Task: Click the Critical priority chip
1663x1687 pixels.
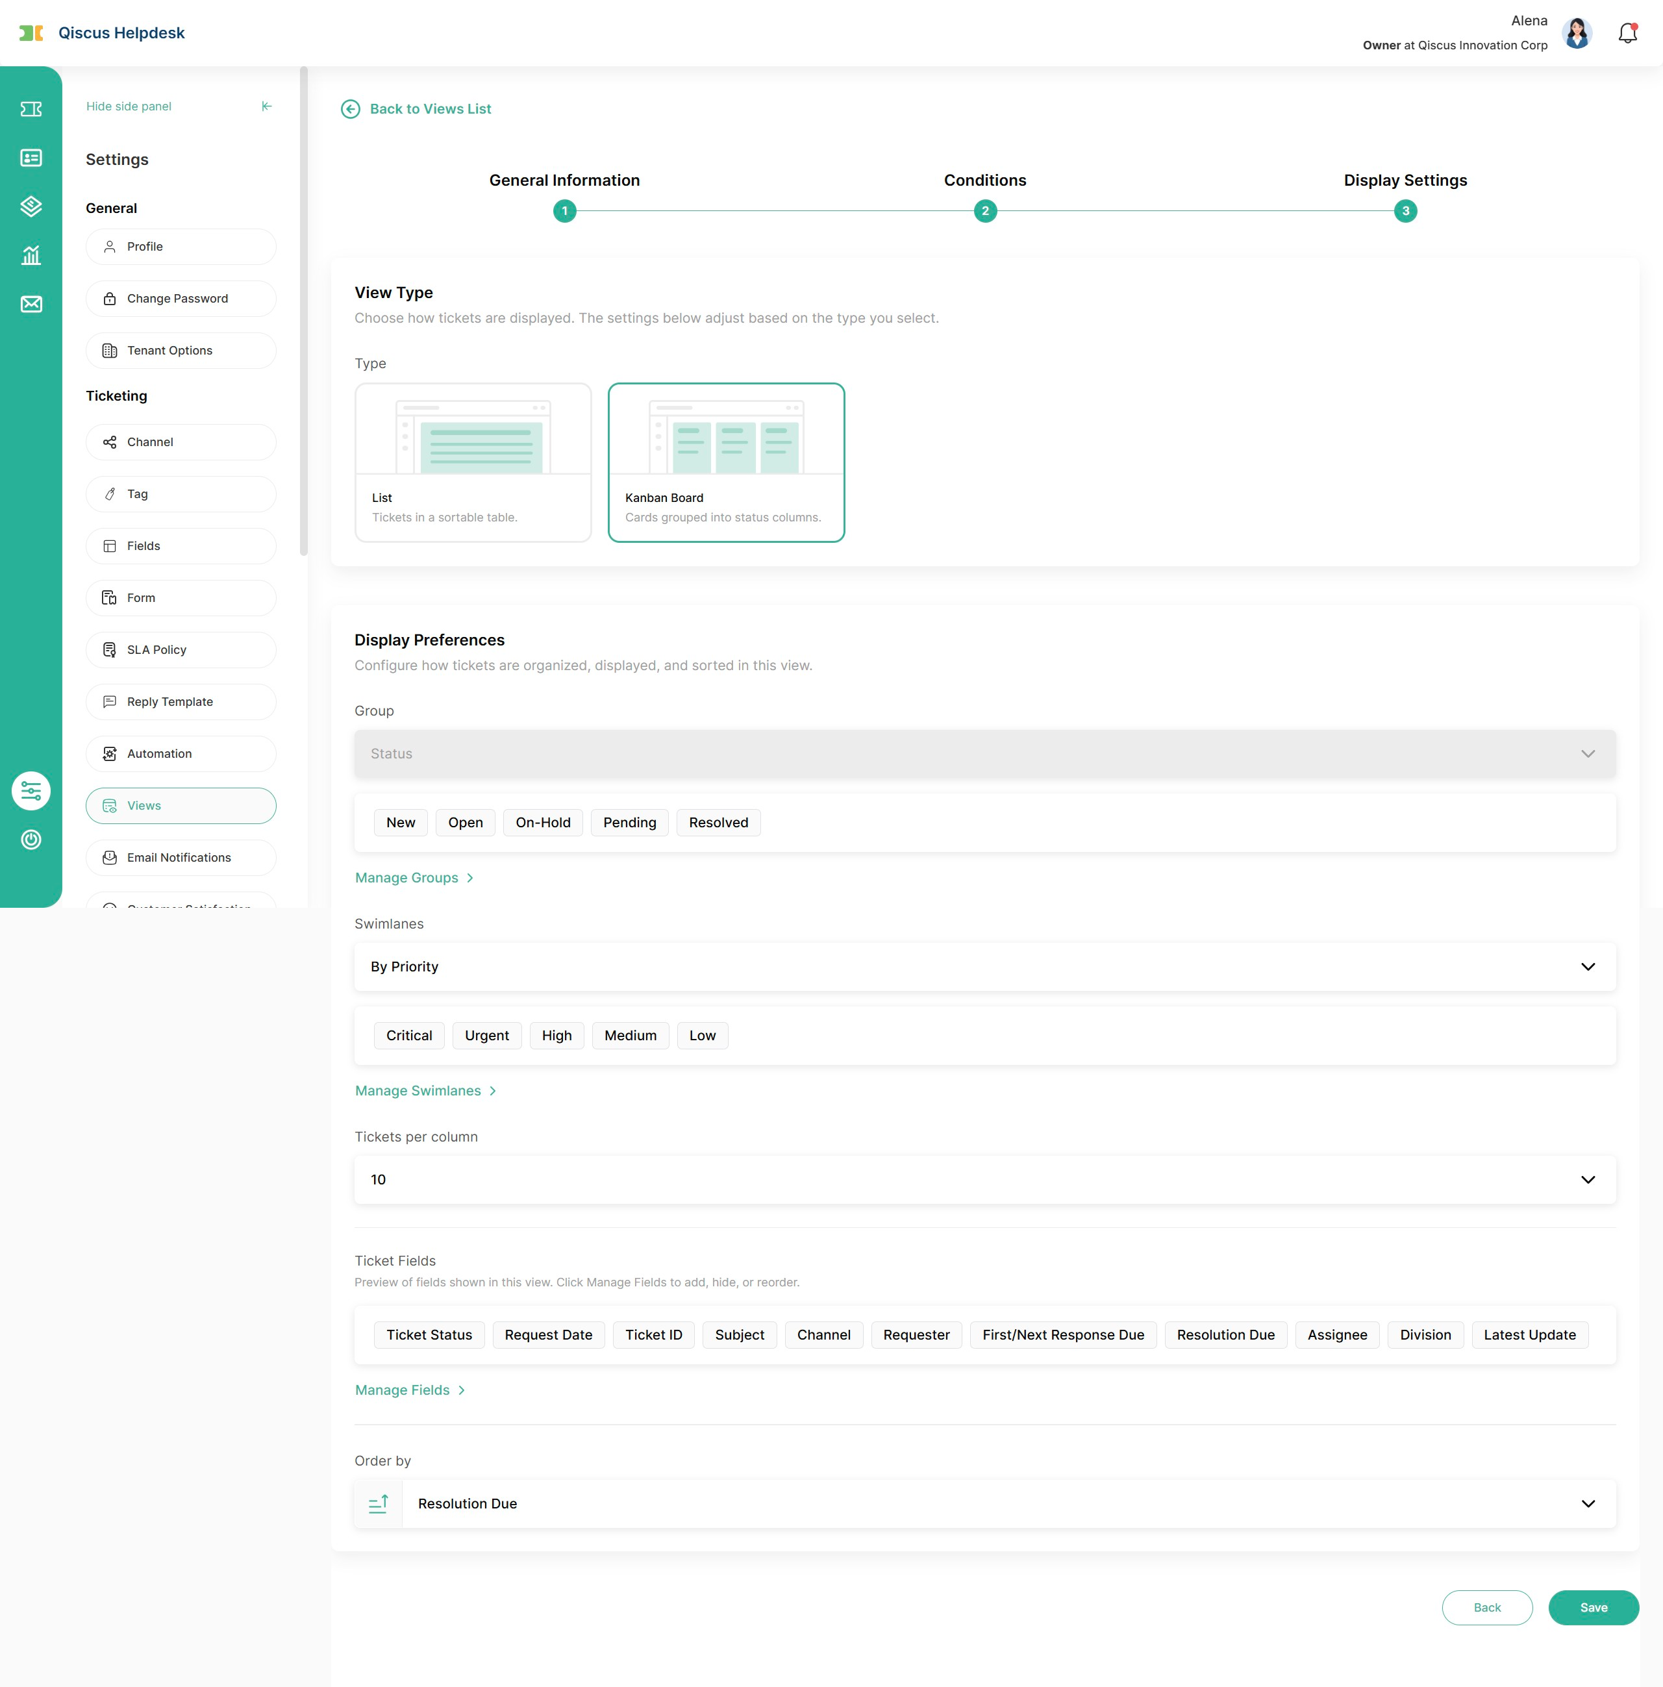Action: tap(410, 1036)
